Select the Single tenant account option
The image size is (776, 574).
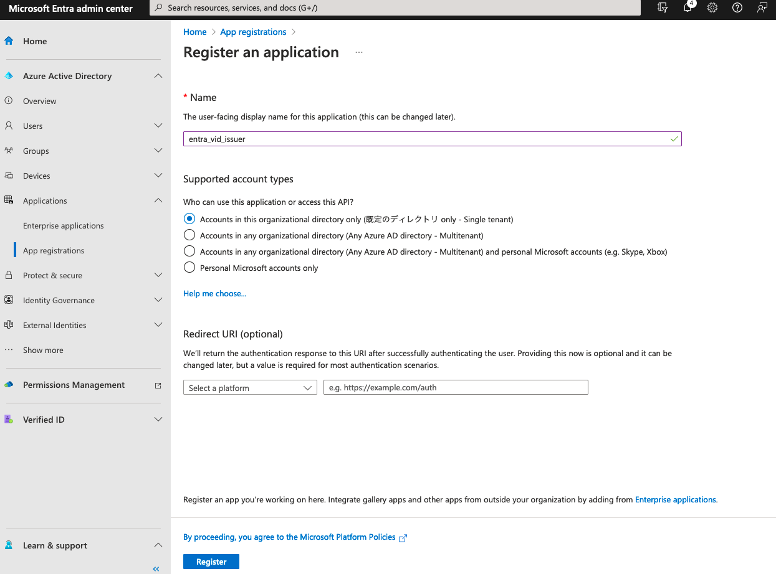coord(189,219)
